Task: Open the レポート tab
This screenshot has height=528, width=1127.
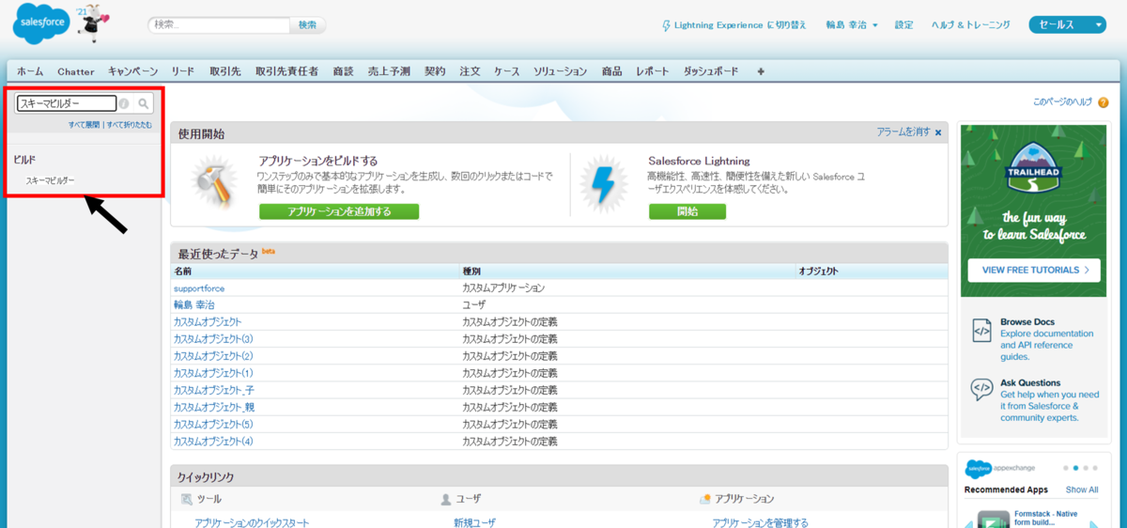Action: (653, 71)
